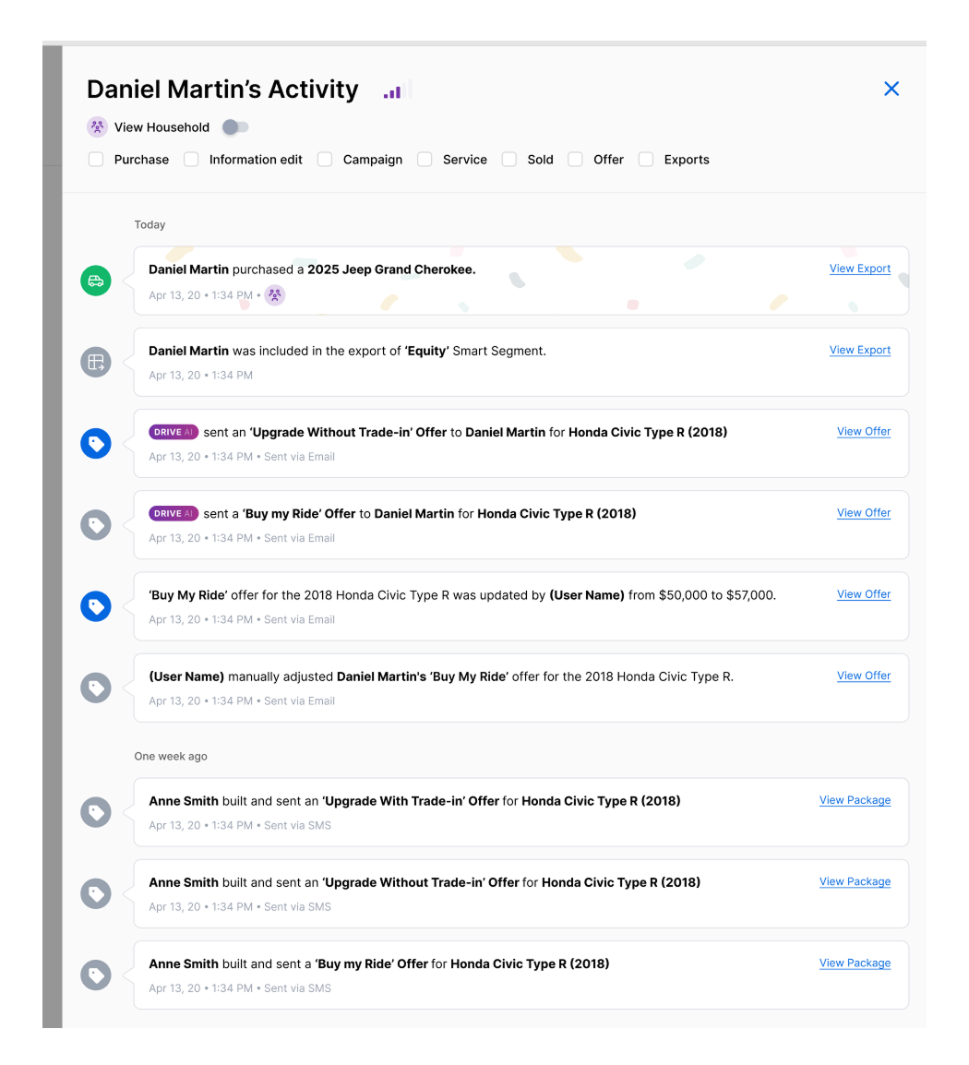Click the manually adjusted Buy My Ride activity card
The width and height of the screenshot is (969, 1065).
[x=520, y=688]
